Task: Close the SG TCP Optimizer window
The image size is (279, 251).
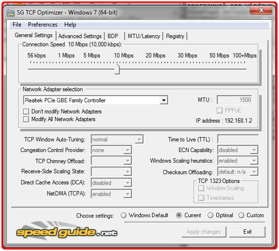Action: pos(261,10)
